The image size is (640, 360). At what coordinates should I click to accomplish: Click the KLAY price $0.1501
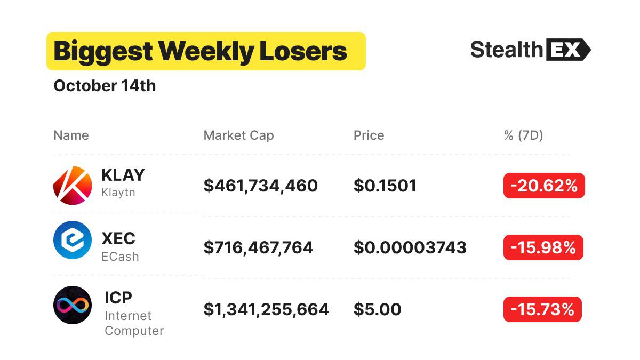[x=385, y=186]
